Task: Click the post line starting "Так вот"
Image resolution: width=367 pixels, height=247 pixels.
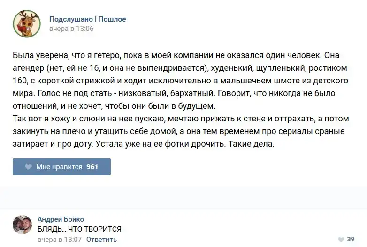Action: point(179,119)
